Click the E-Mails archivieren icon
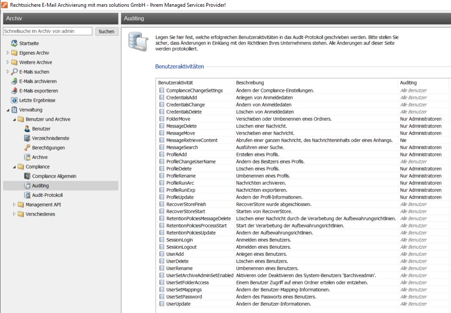451x313 pixels. 14,81
